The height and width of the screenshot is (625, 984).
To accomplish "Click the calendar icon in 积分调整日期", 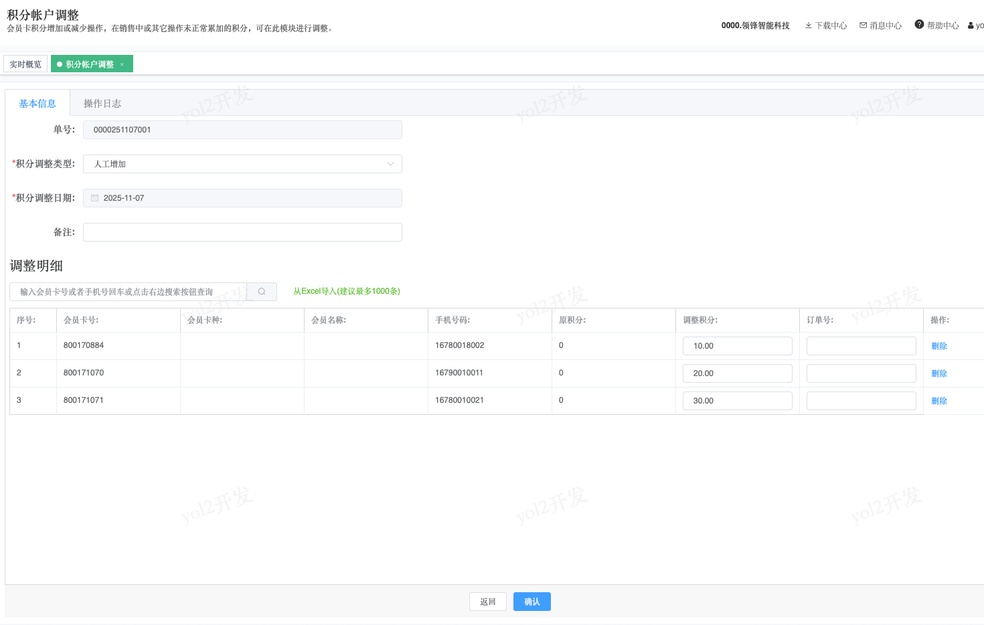I will click(x=94, y=198).
